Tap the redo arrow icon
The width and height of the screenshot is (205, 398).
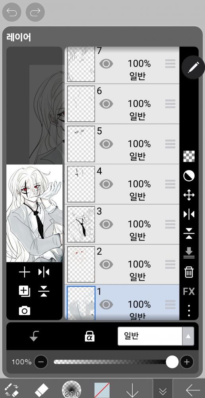pyautogui.click(x=35, y=12)
